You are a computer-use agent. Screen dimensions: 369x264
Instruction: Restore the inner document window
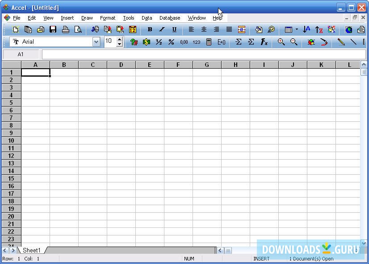pyautogui.click(x=355, y=18)
